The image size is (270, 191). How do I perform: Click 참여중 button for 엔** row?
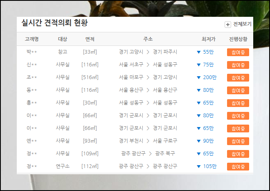(238, 141)
